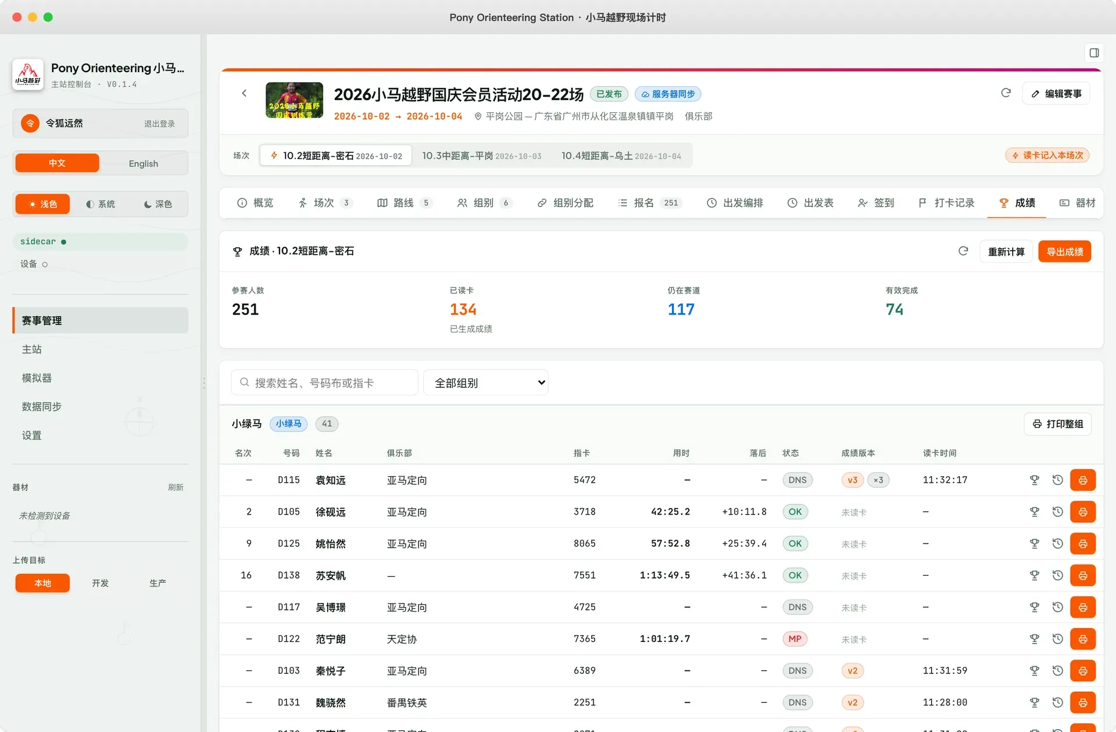1116x732 pixels.
Task: Click the event thumbnail image
Action: point(294,100)
